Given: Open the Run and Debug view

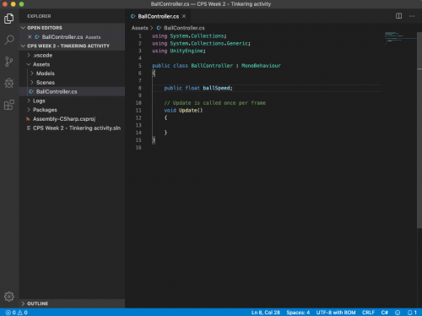Looking at the screenshot, I should tap(9, 83).
